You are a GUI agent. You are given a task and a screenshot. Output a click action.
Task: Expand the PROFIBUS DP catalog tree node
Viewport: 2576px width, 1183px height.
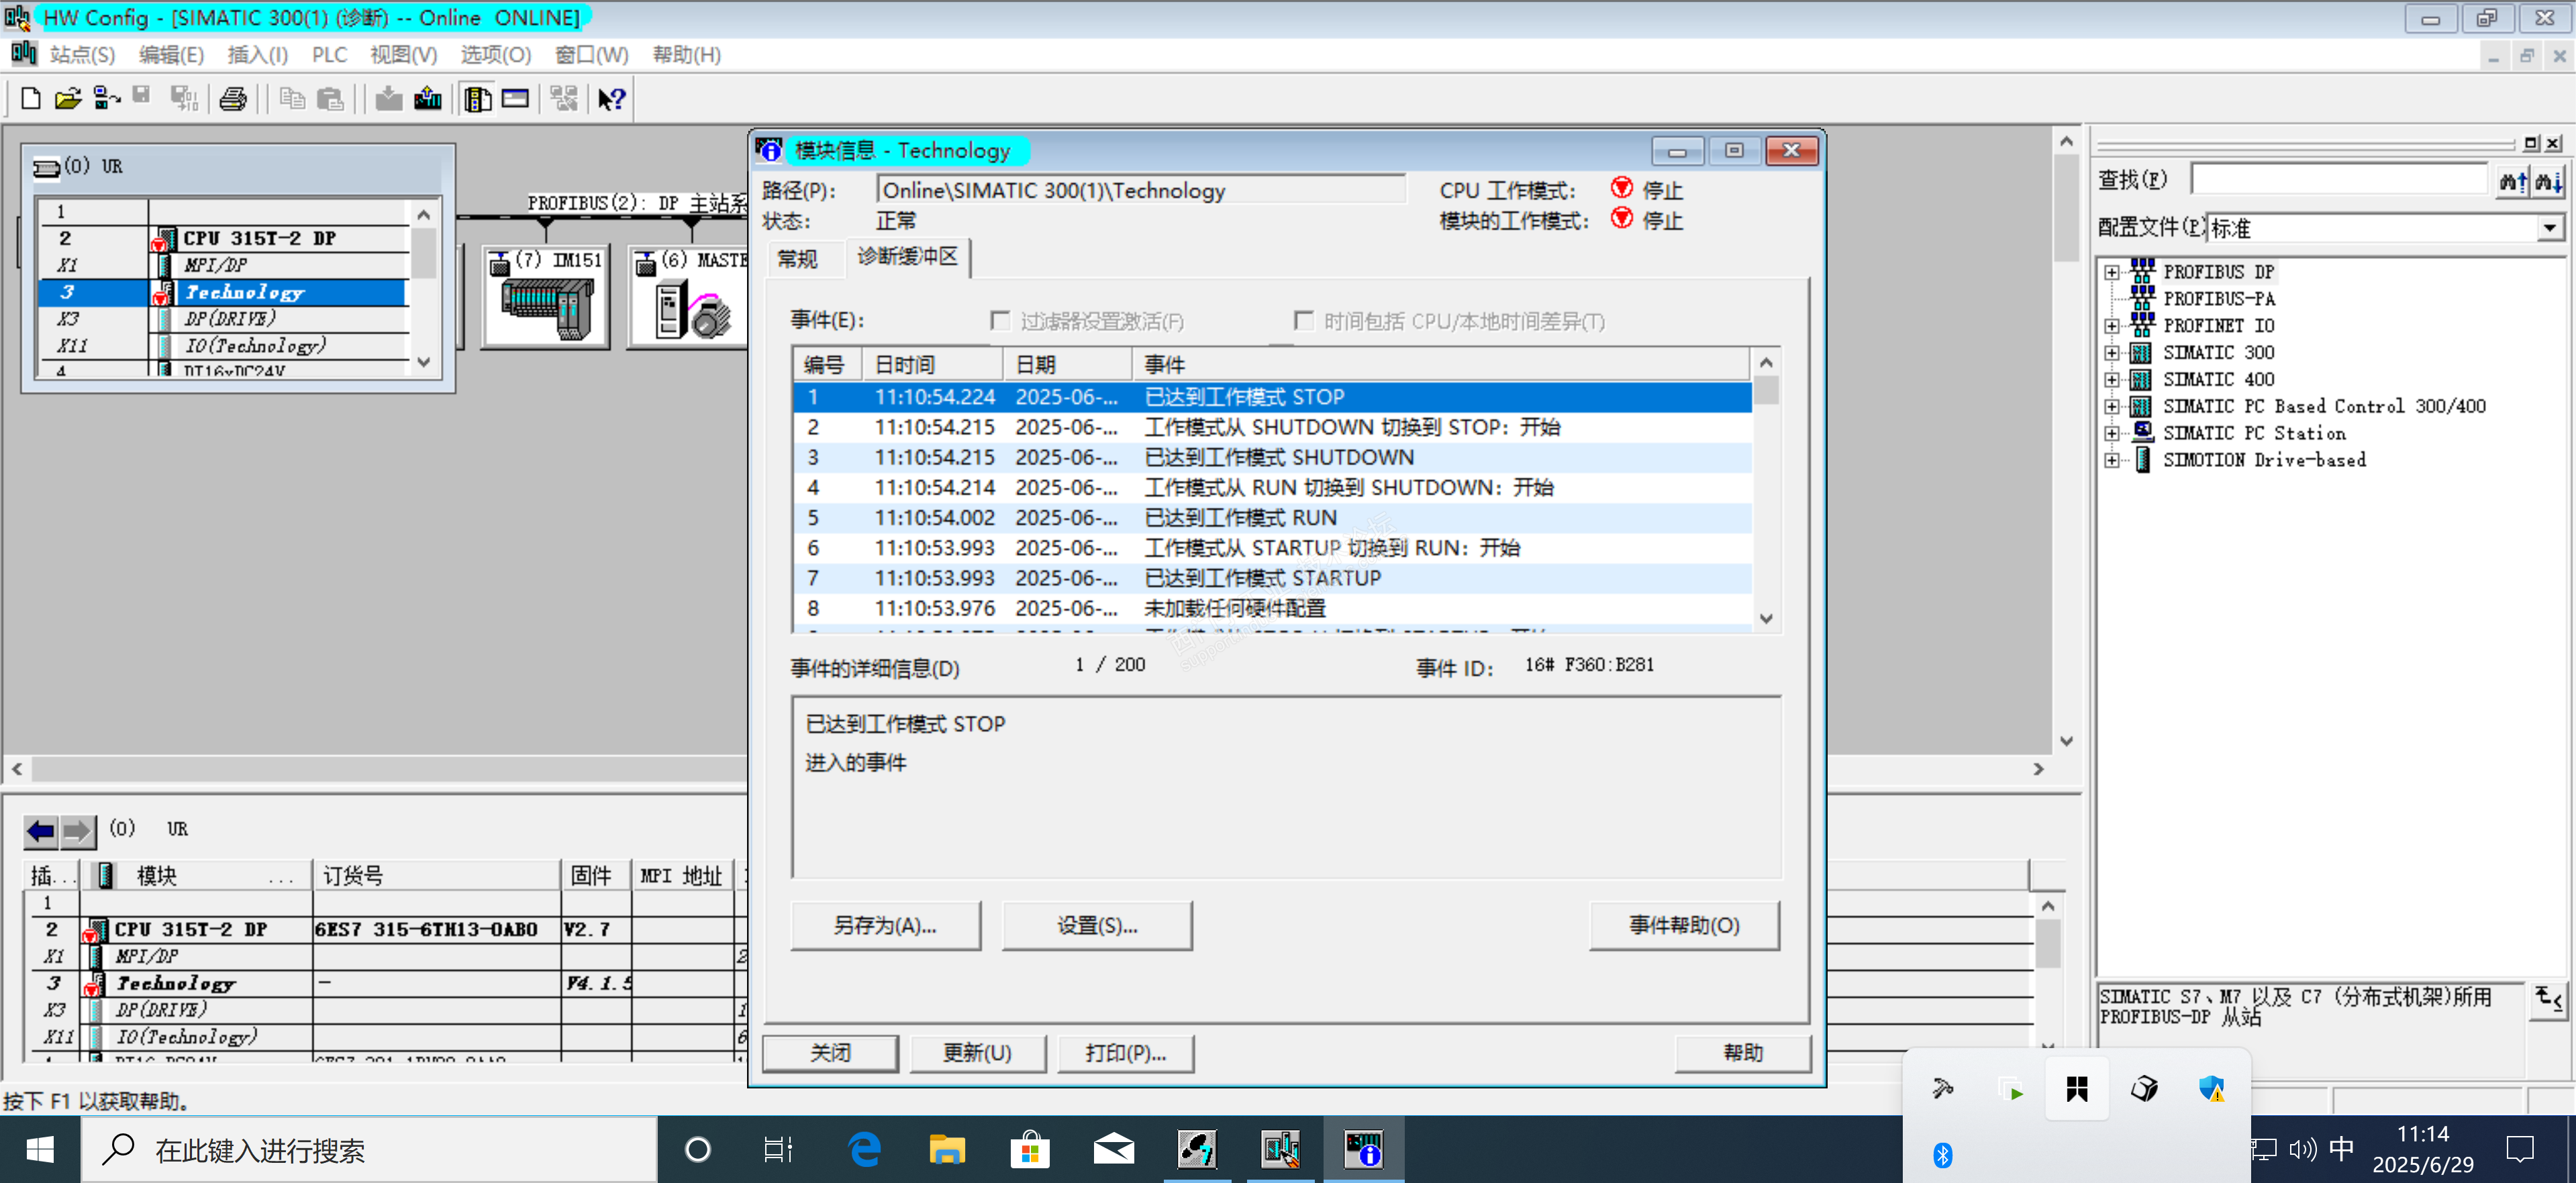2111,272
